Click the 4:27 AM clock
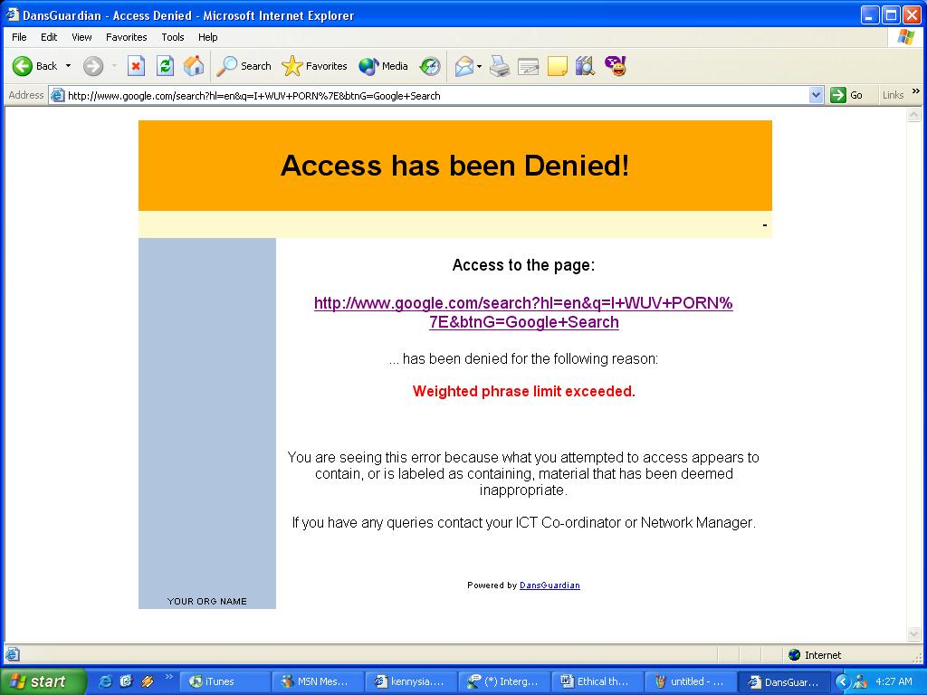The width and height of the screenshot is (927, 695). tap(894, 681)
